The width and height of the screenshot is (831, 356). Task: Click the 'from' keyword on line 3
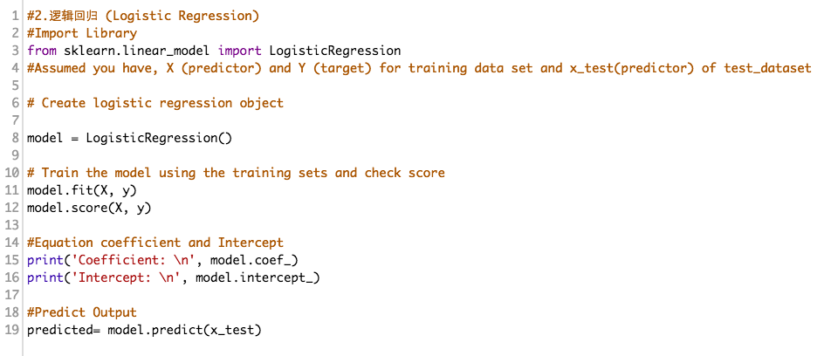coord(41,51)
